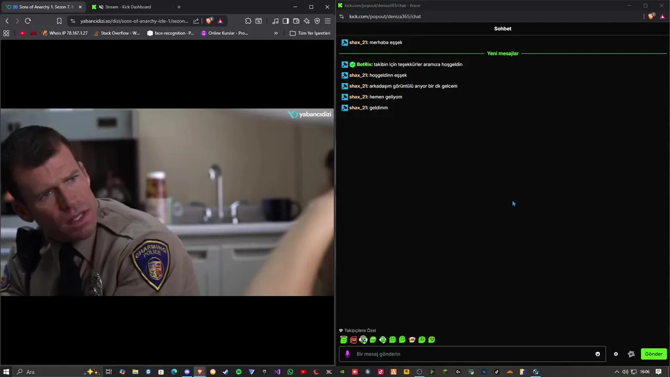This screenshot has width=670, height=377.
Task: Click shax_21 in 'merhaba eşşek' message
Action: coord(359,42)
